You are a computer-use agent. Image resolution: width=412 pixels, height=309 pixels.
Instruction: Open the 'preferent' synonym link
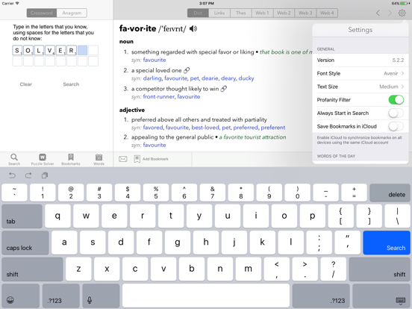(273, 128)
